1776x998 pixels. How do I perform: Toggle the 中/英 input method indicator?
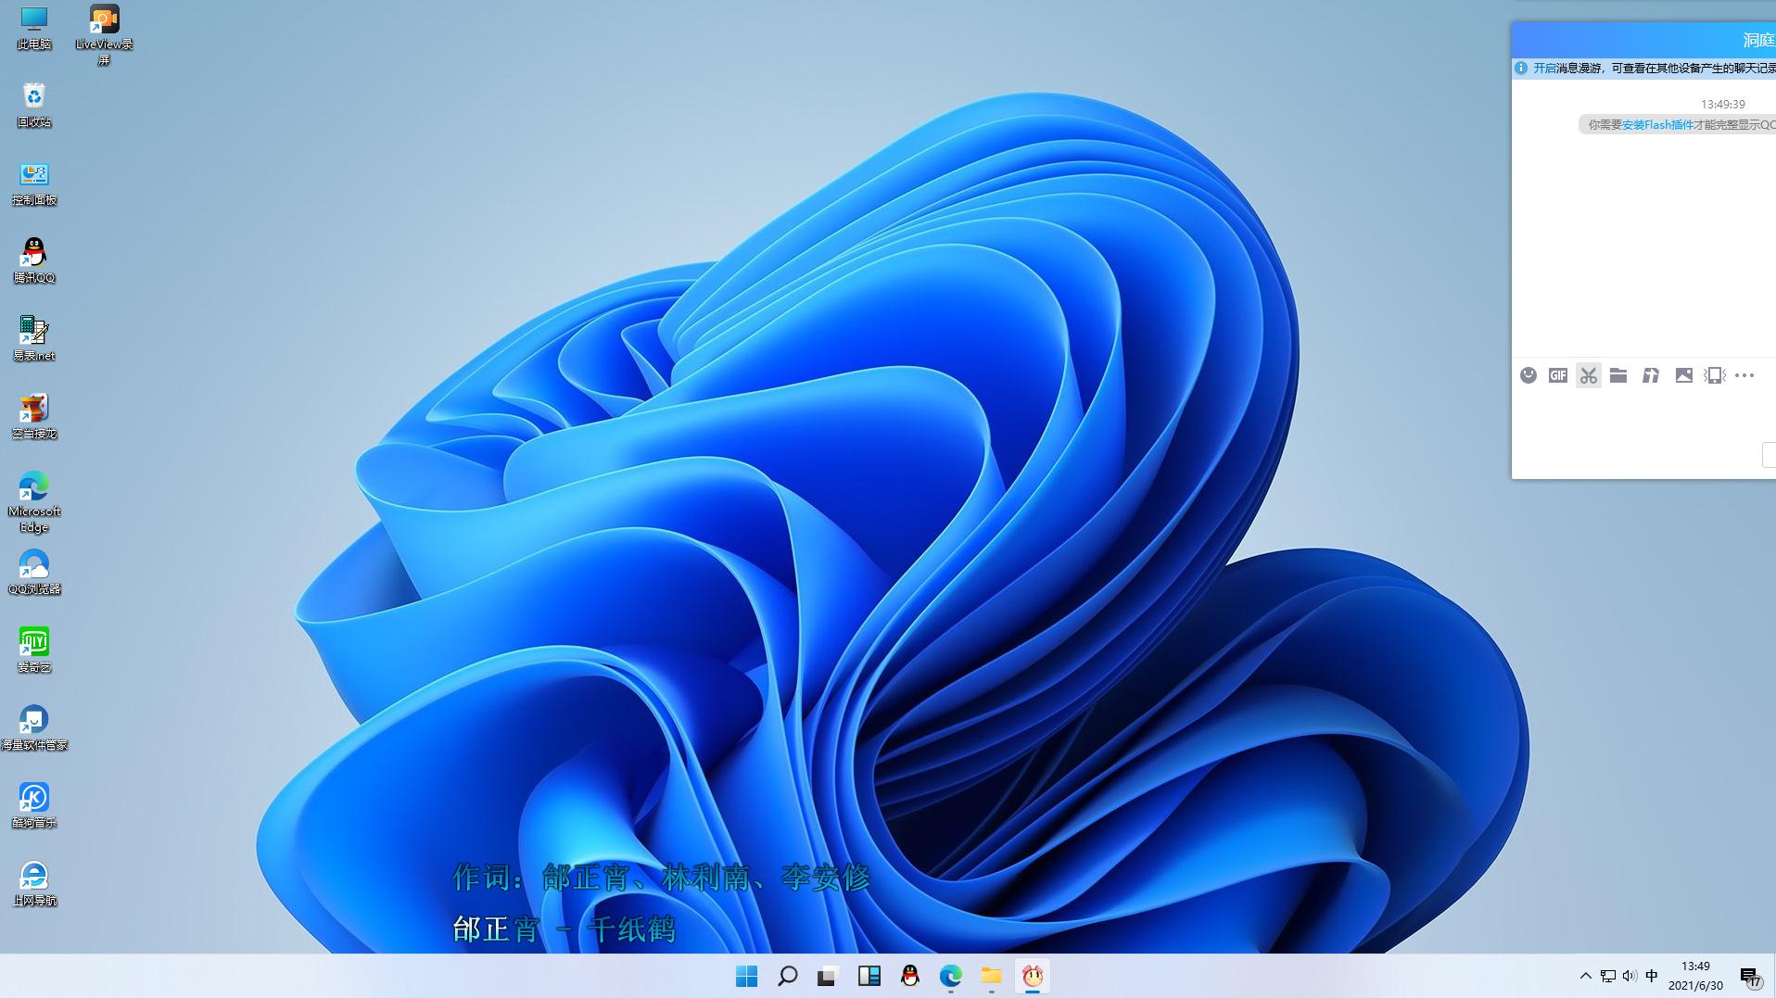coord(1651,975)
